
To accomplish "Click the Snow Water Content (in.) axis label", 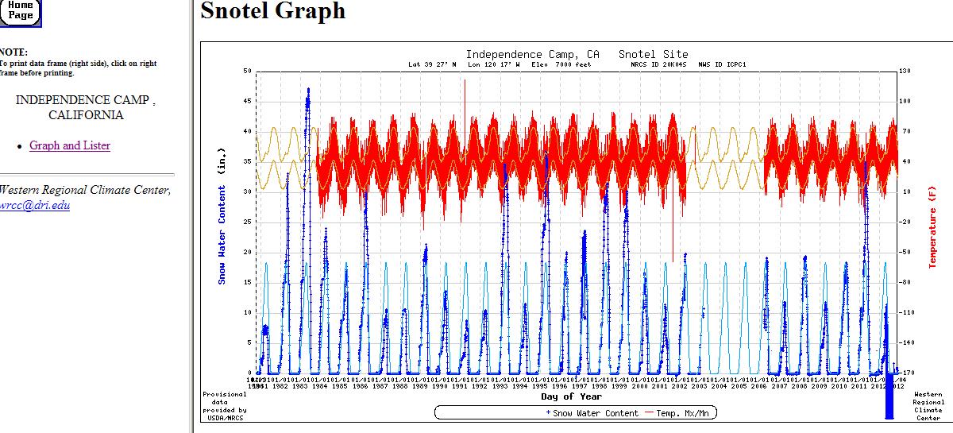I will point(222,215).
